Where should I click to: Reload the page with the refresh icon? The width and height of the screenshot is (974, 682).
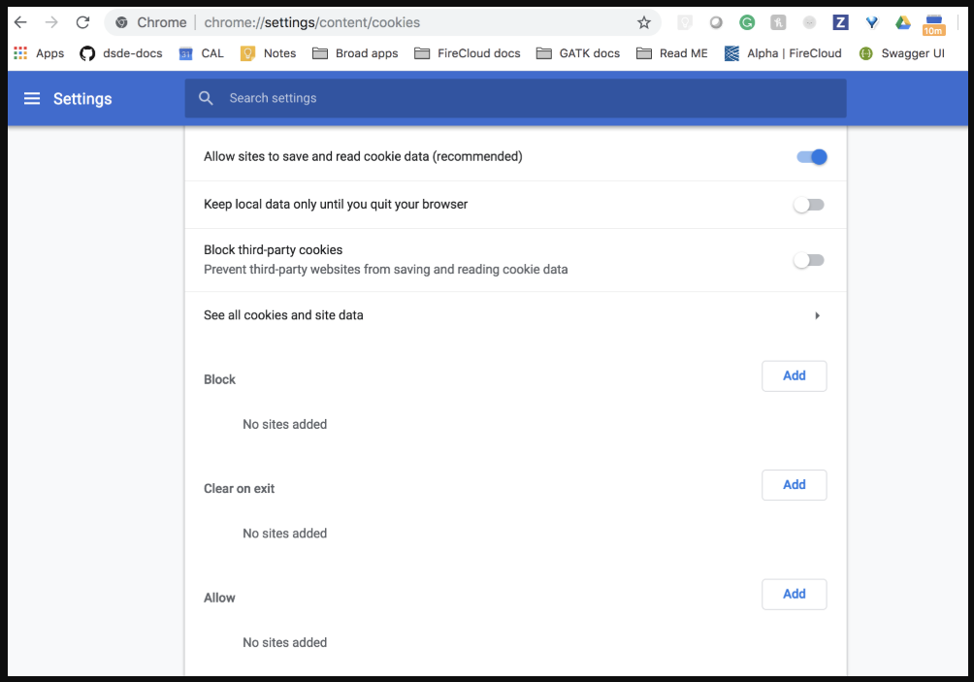82,22
